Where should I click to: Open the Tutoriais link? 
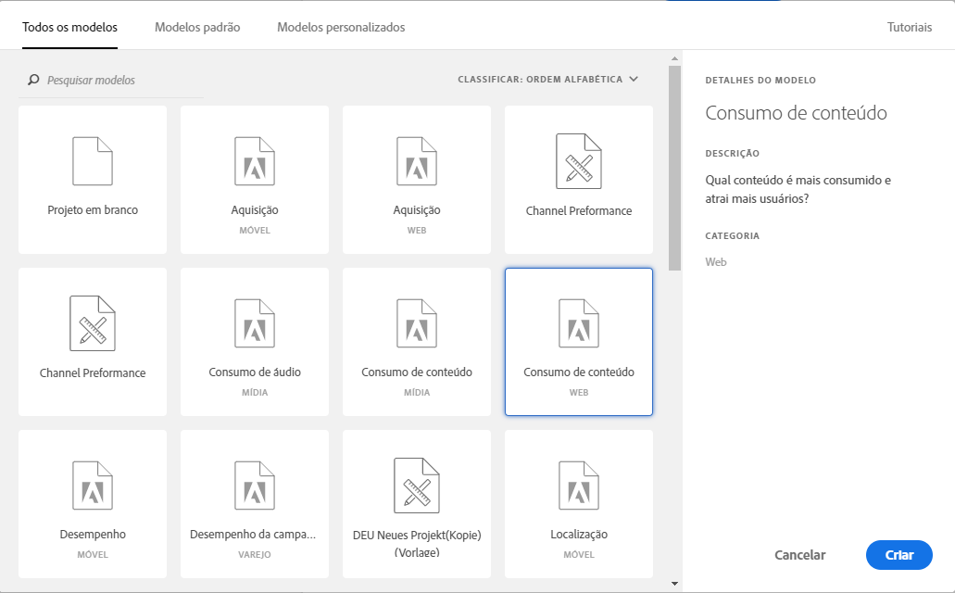point(910,28)
